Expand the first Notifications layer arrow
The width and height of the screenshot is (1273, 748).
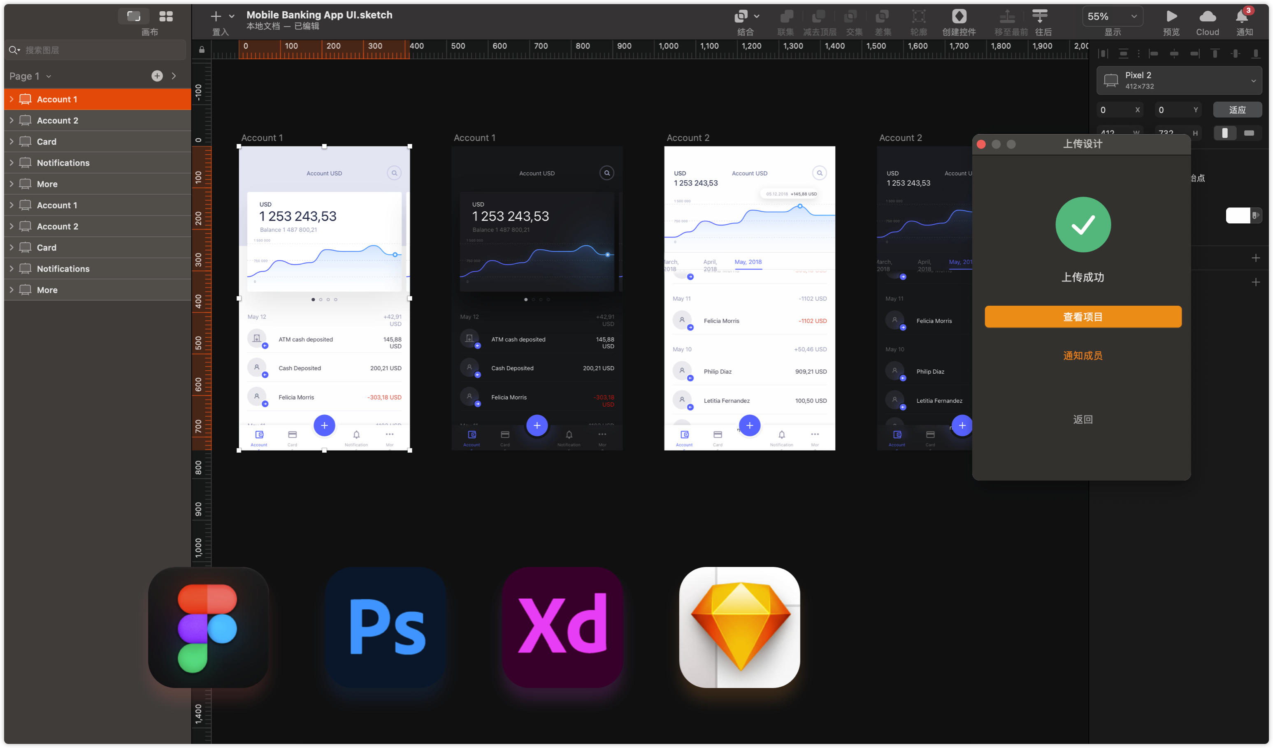tap(12, 163)
